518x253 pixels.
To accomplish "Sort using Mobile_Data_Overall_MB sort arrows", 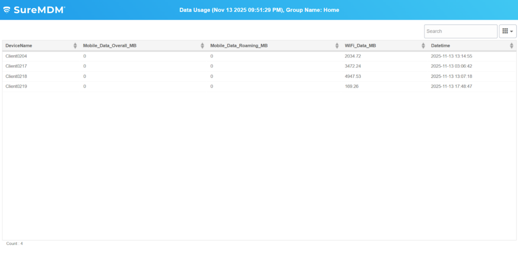I will click(x=202, y=46).
